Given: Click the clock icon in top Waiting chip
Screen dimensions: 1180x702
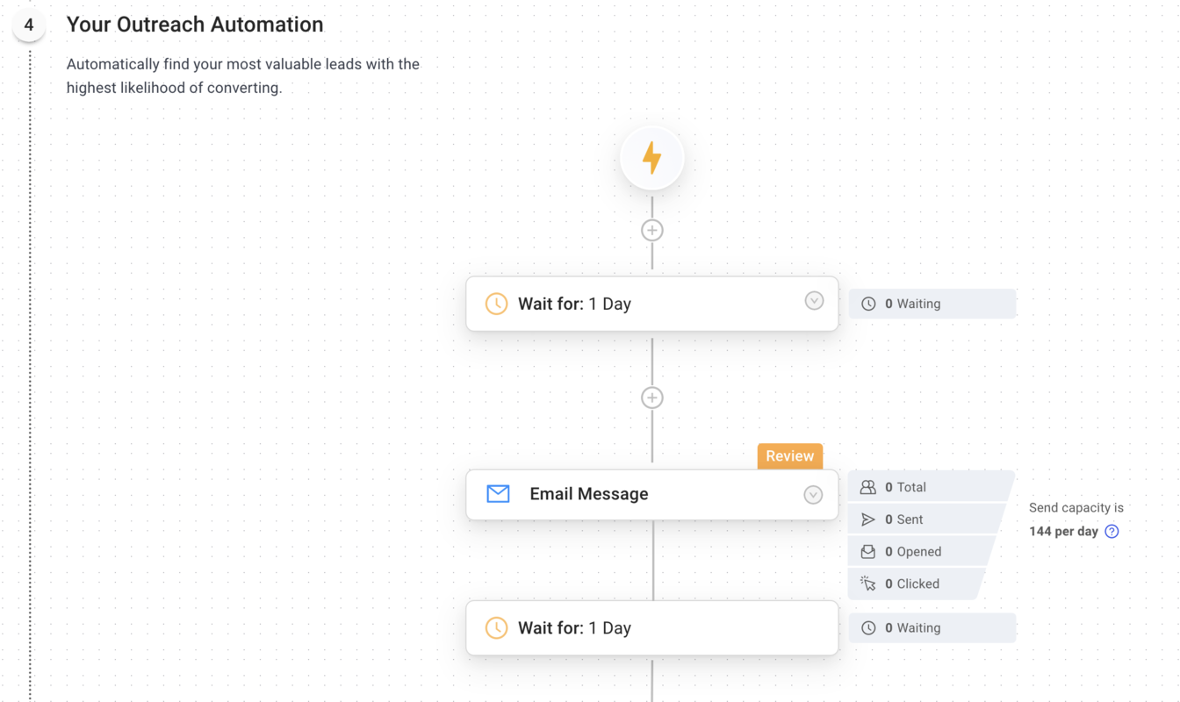Looking at the screenshot, I should pos(867,303).
